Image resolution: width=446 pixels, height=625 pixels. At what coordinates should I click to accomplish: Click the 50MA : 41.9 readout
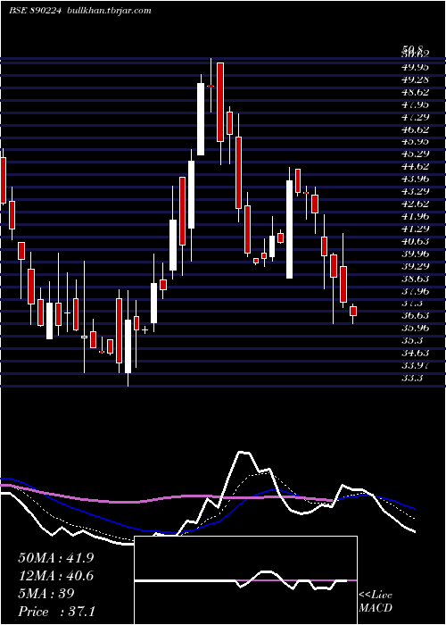click(x=55, y=558)
